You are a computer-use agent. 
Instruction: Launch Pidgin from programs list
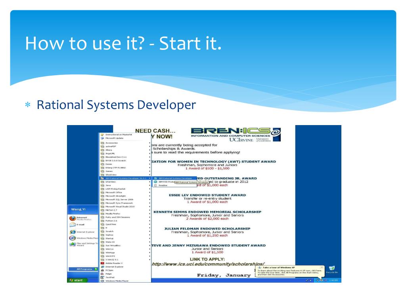pyautogui.click(x=125, y=274)
